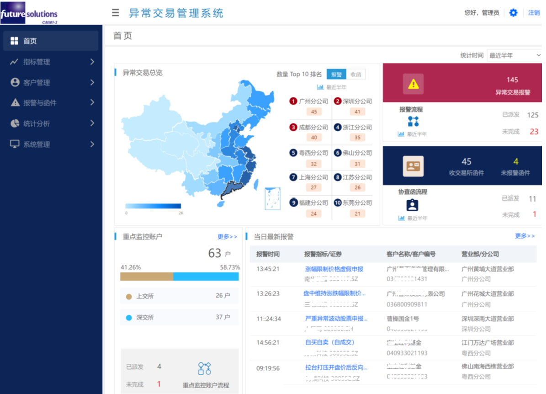
Task: Open the 盘中维持涨跌幅限制价 alert link
Action: tap(334, 293)
